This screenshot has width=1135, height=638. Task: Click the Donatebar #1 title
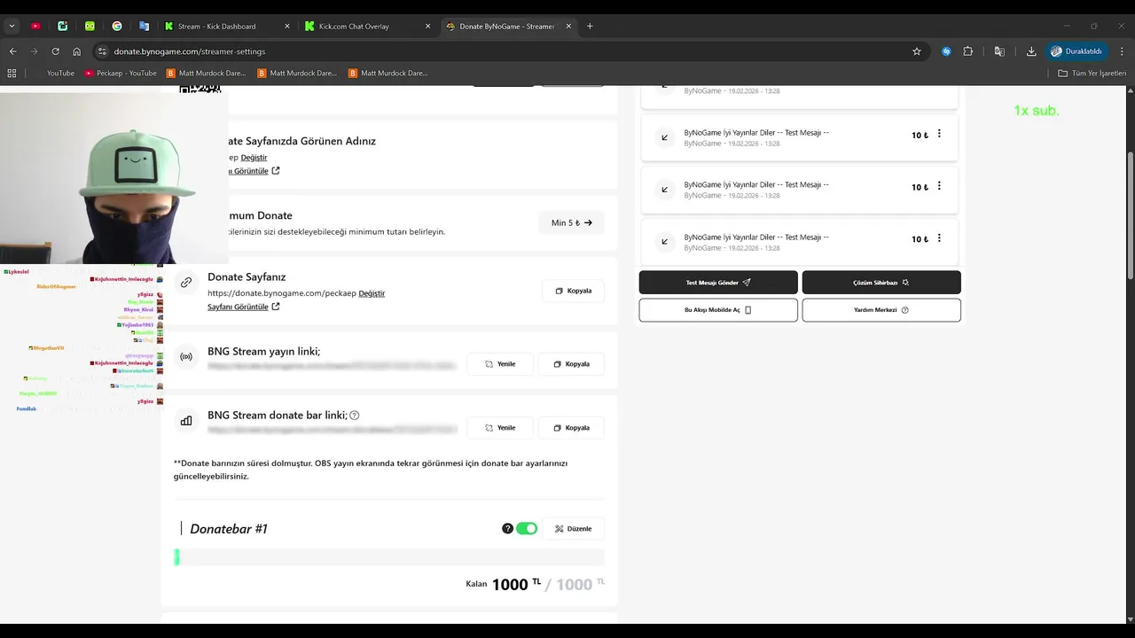229,528
